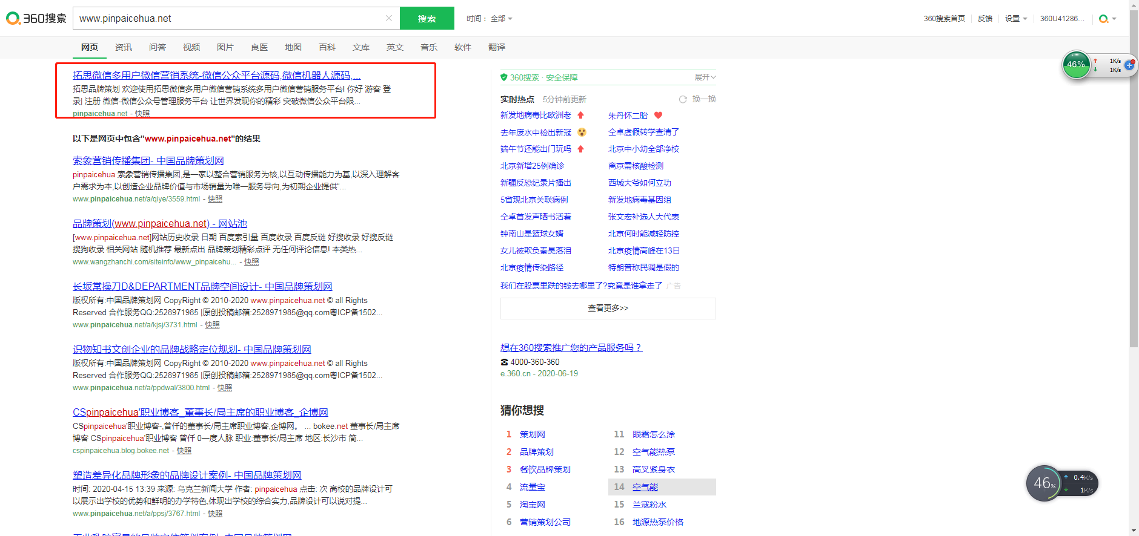Open the 长坂常操刀D&DEPARTMENT result link
1139x536 pixels.
[202, 286]
